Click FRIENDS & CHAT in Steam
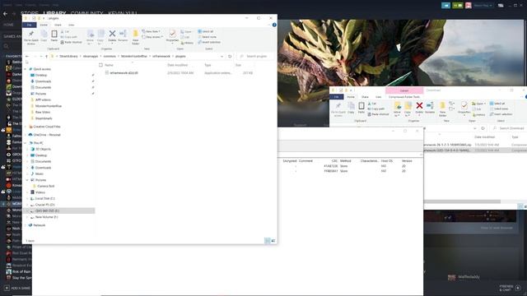 pos(510,288)
